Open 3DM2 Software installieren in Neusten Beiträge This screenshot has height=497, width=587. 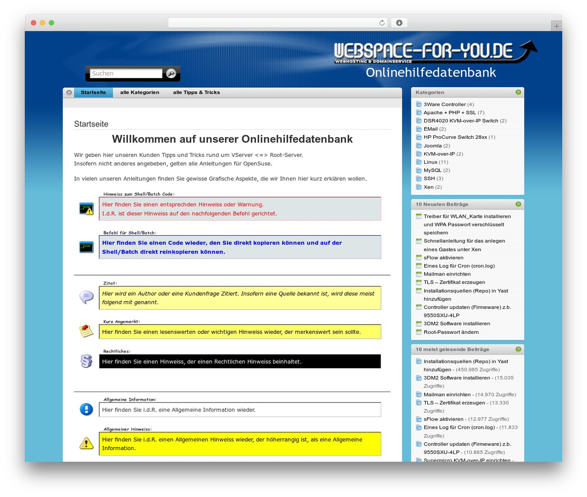(457, 324)
